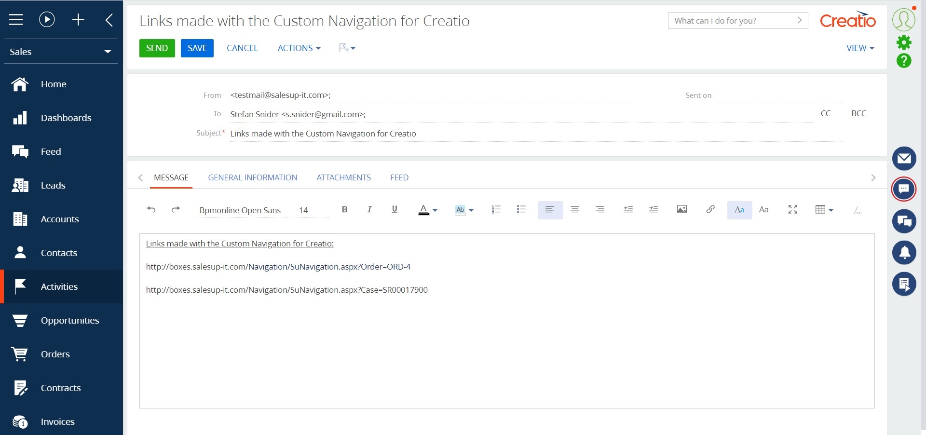The width and height of the screenshot is (926, 435).
Task: Insert a numbered list
Action: point(496,209)
